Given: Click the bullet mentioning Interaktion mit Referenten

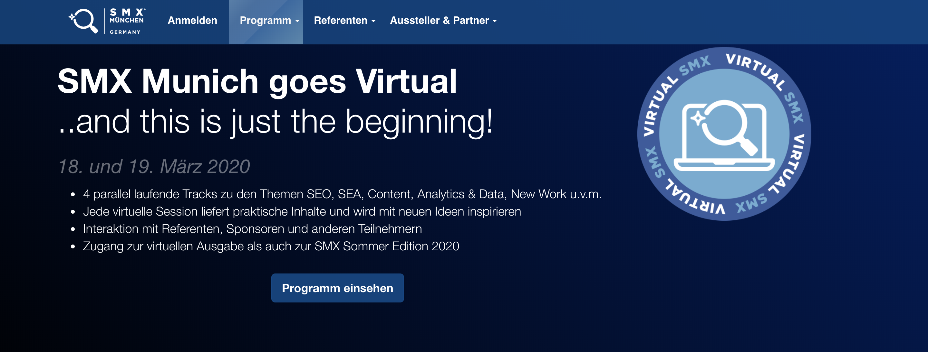Looking at the screenshot, I should (x=252, y=229).
